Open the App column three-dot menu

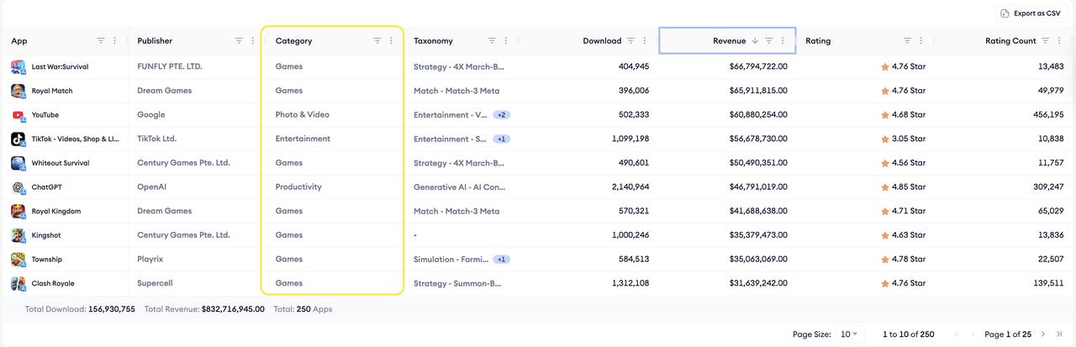(x=115, y=40)
